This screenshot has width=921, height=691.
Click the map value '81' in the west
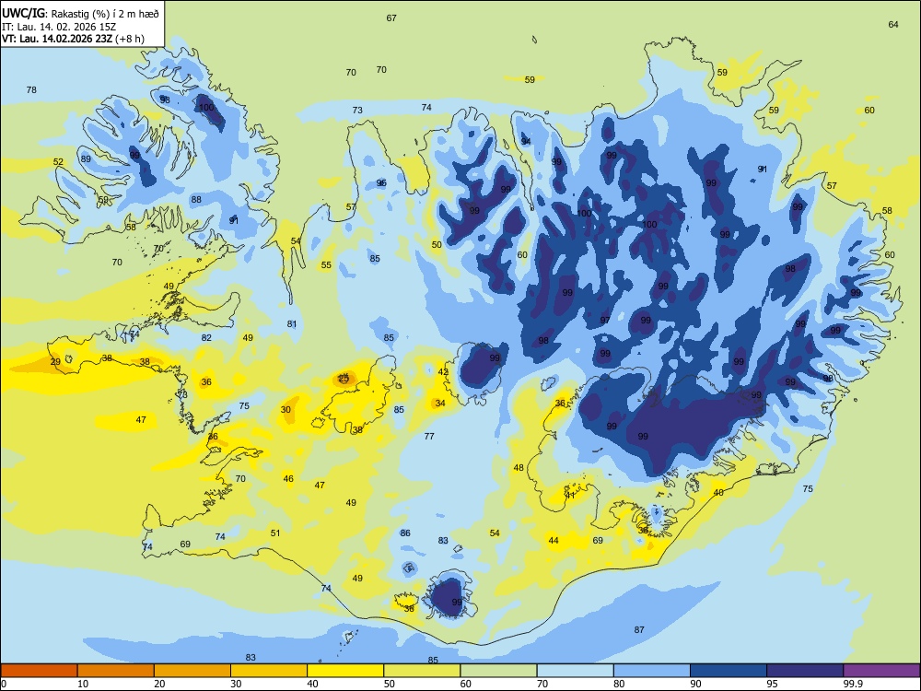[292, 324]
